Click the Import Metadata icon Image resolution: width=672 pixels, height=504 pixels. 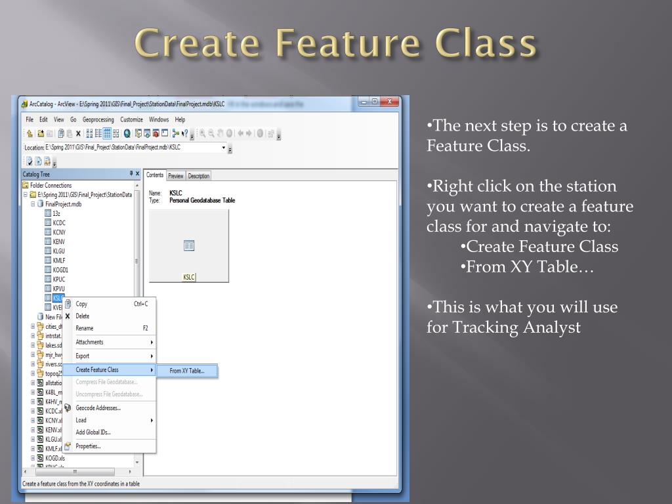click(x=47, y=161)
